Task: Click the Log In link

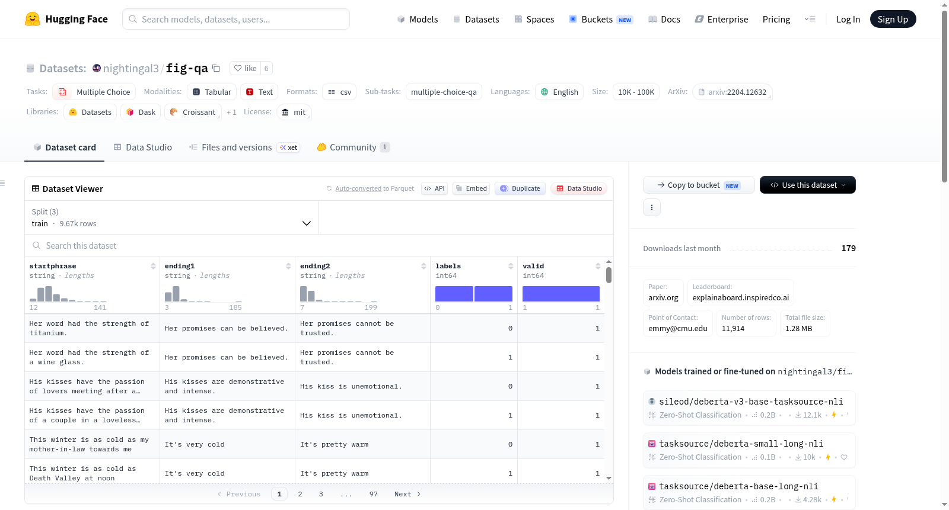Action: (x=848, y=19)
